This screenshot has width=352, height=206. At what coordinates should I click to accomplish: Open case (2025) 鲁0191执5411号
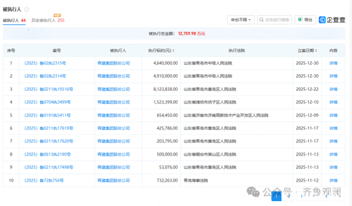pyautogui.click(x=47, y=115)
